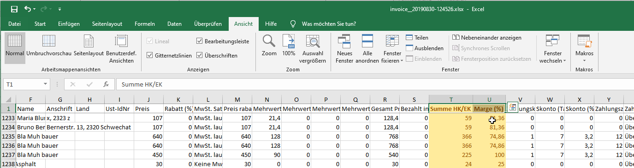Click Gesamt value 540 in row 1237

(x=385, y=155)
